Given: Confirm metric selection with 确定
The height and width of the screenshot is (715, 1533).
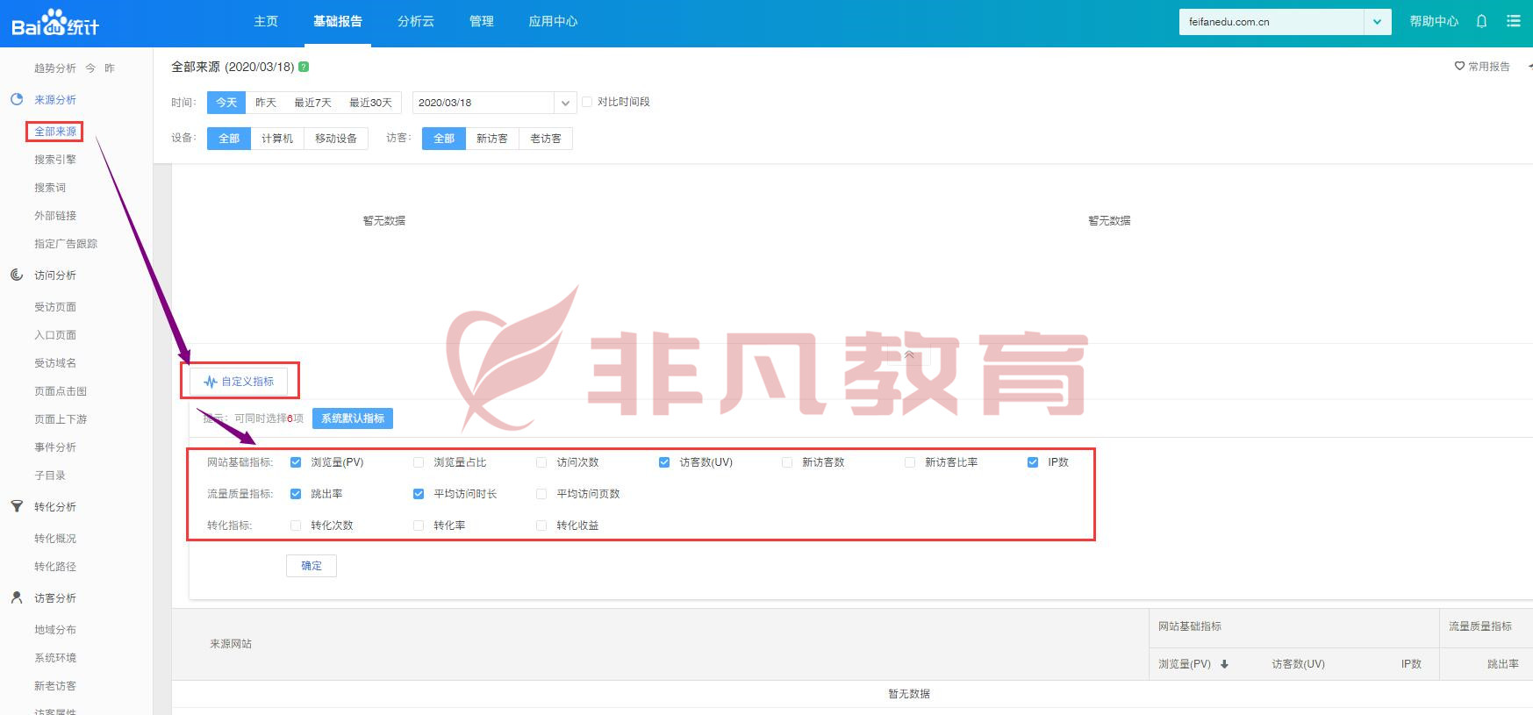Looking at the screenshot, I should [x=312, y=566].
